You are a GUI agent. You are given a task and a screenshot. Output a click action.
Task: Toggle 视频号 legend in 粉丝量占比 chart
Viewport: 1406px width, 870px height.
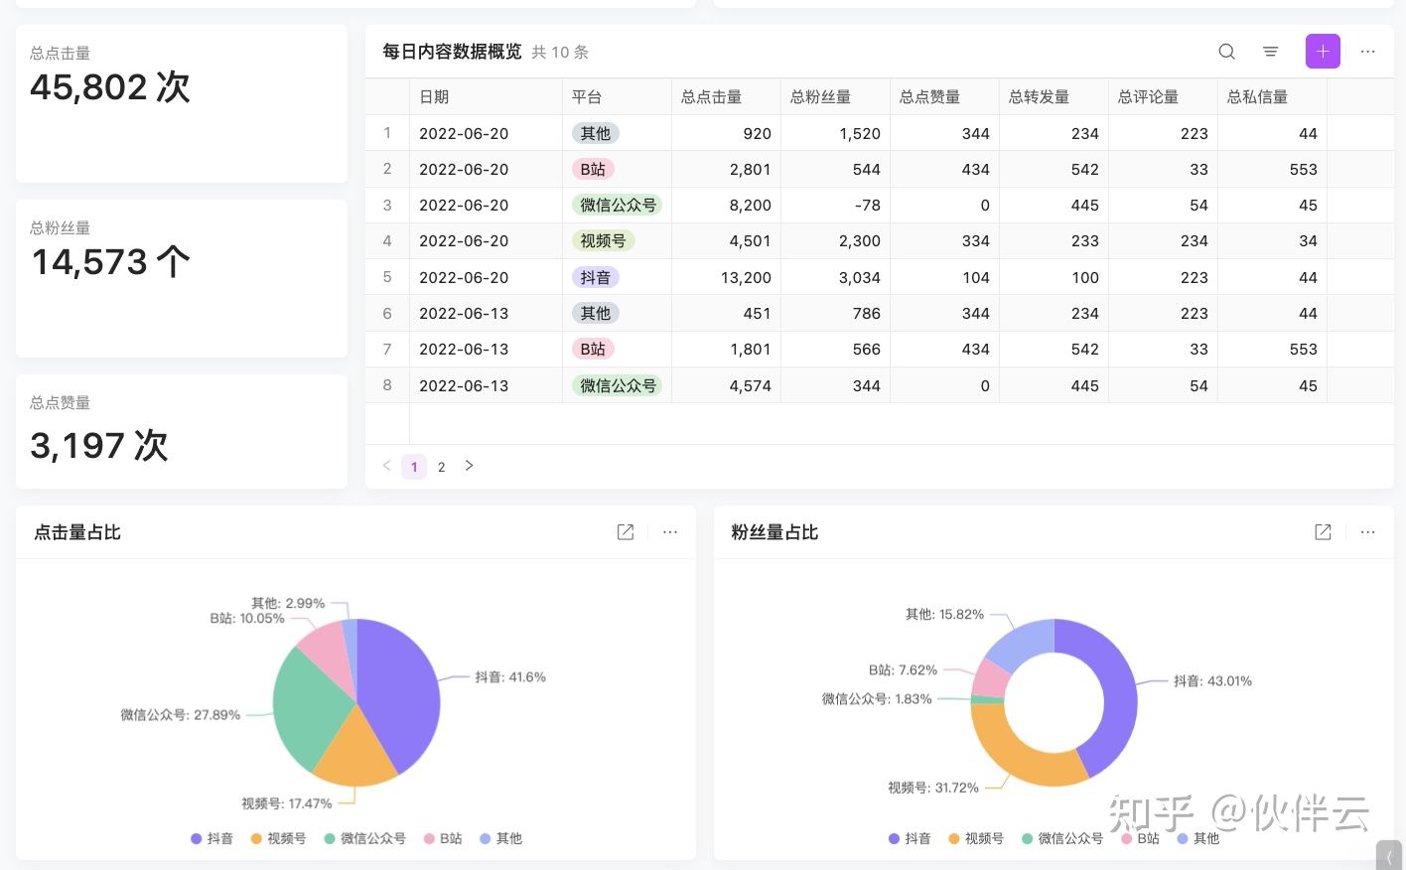975,838
